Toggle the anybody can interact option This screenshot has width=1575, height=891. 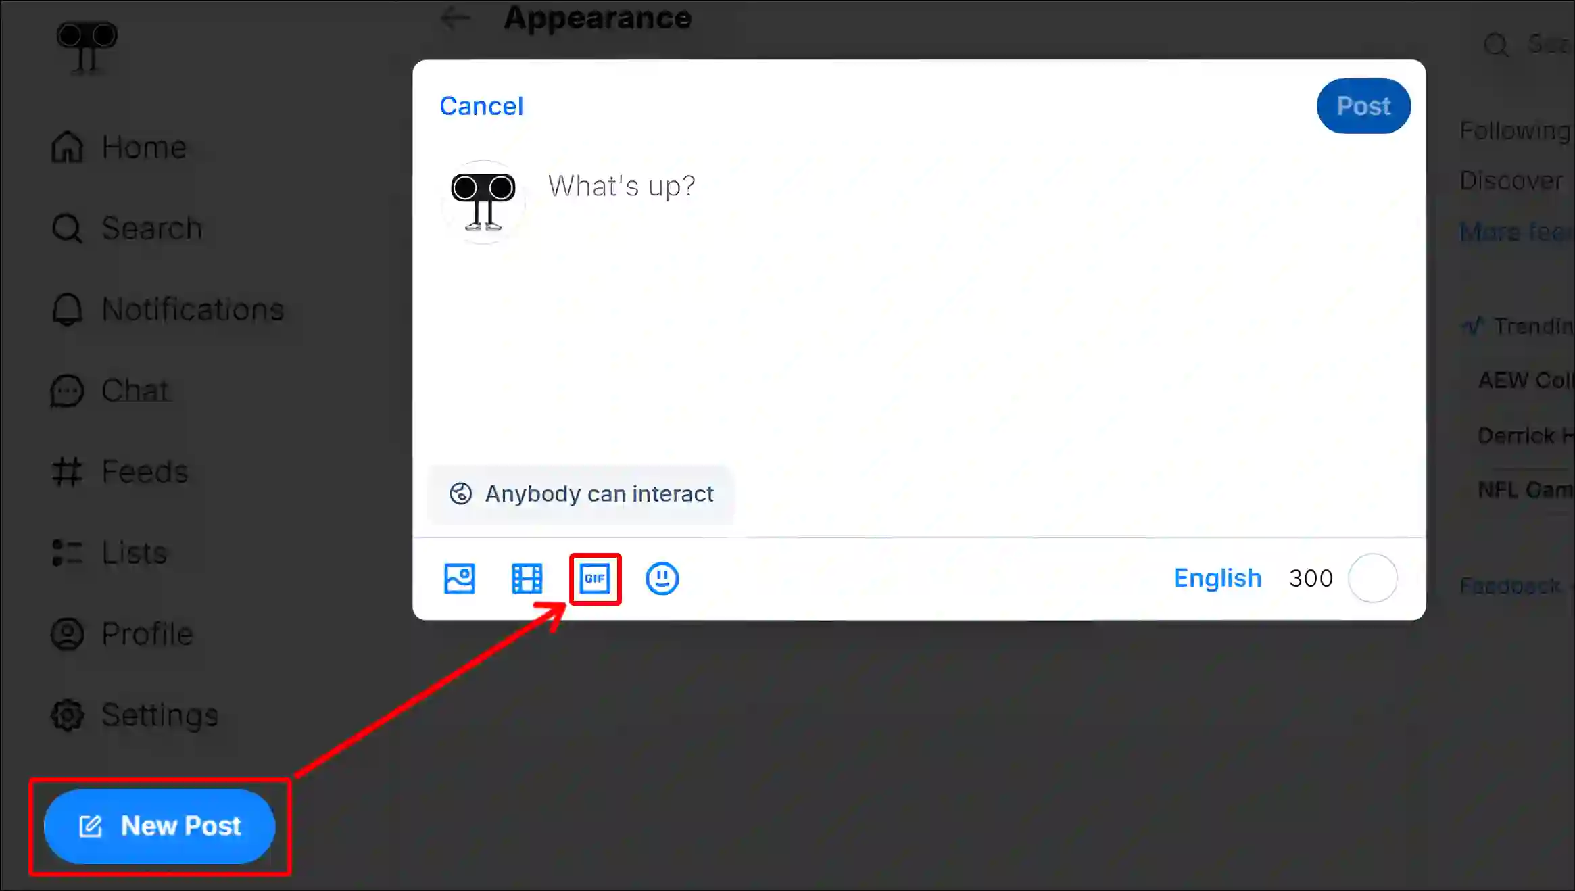point(580,494)
